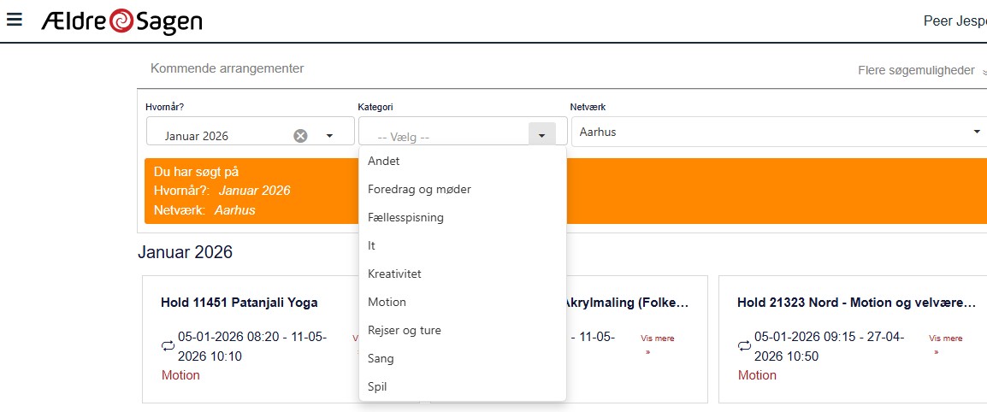The image size is (987, 412).
Task: Collapse the Kategori dropdown arrow
Action: click(541, 135)
